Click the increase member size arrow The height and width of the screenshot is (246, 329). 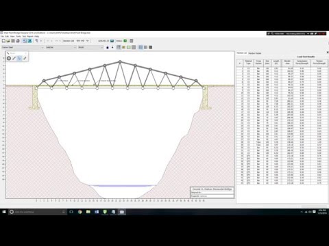[x=108, y=47]
